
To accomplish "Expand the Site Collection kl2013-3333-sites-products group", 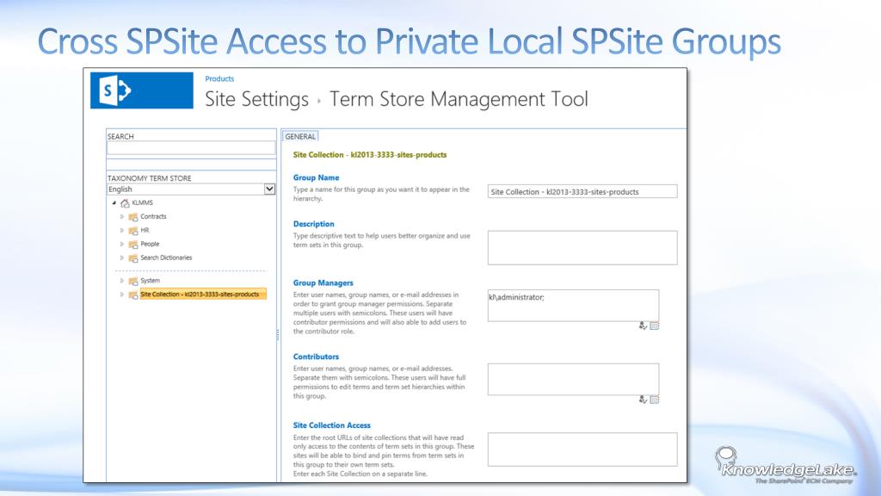I will click(122, 294).
